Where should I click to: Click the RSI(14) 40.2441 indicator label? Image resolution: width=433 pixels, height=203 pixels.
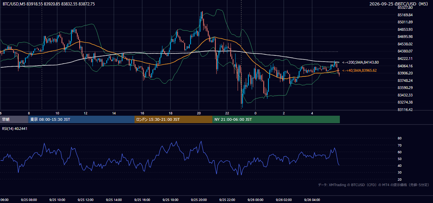pyautogui.click(x=14, y=128)
